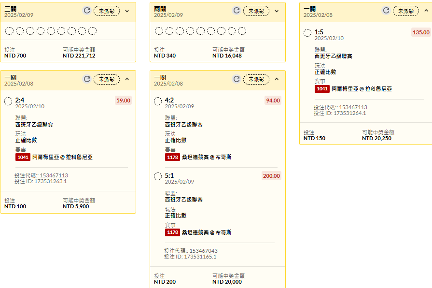
Task: Refresh the 三關 NTD 700 bet card
Action: [87, 11]
